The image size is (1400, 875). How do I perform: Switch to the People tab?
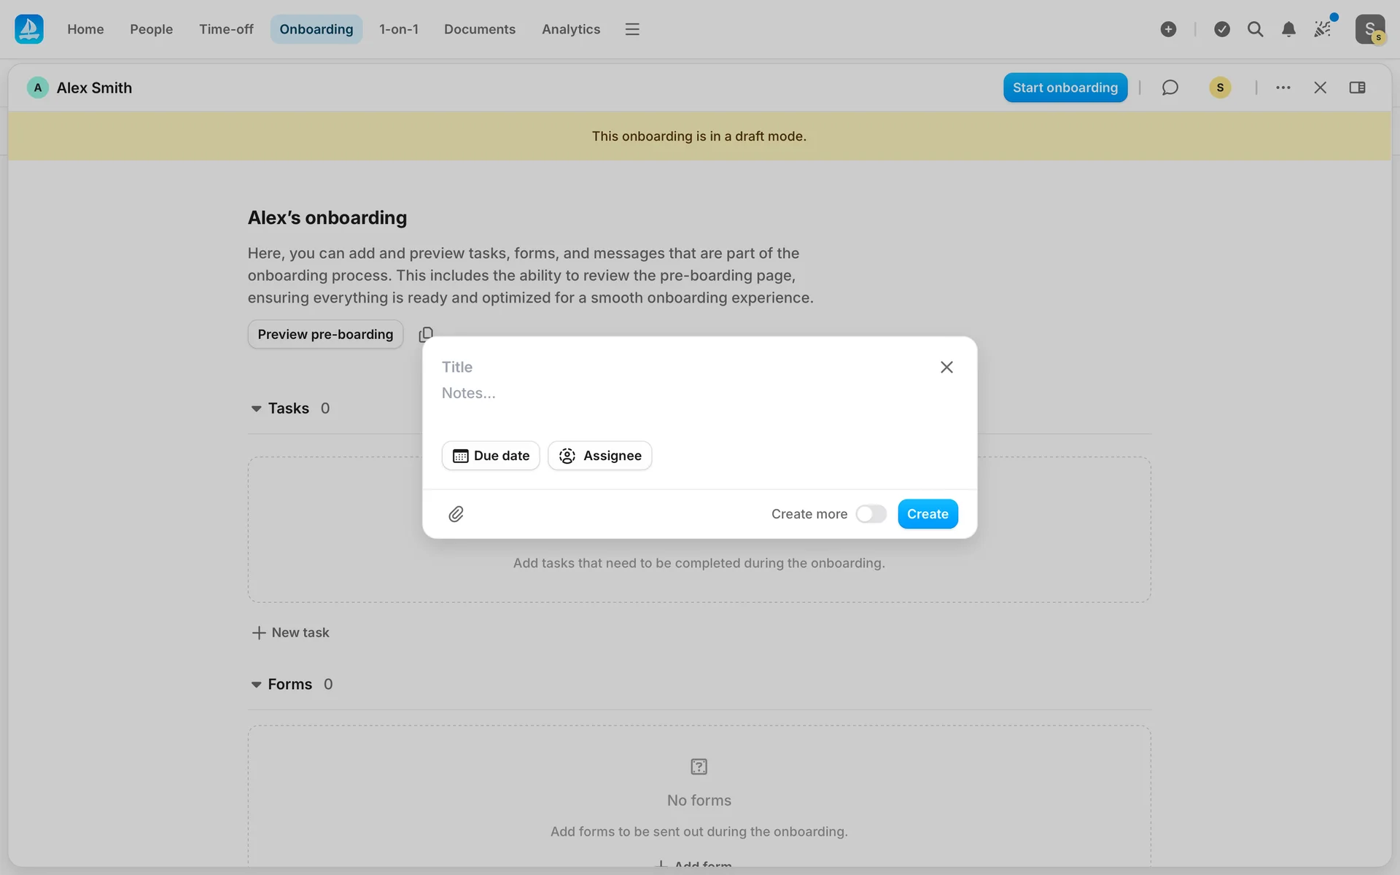click(151, 29)
